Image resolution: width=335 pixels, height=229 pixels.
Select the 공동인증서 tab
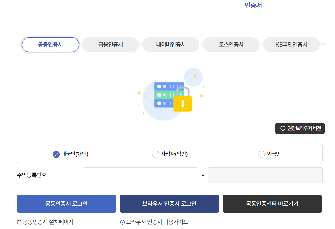pyautogui.click(x=50, y=44)
